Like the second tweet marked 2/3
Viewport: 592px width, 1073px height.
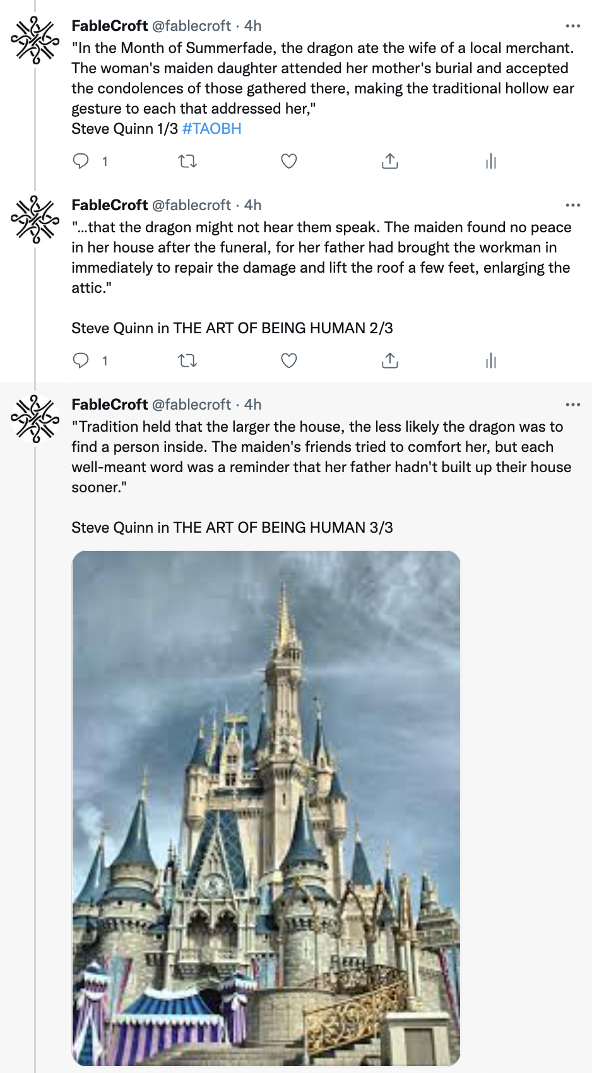pos(289,361)
